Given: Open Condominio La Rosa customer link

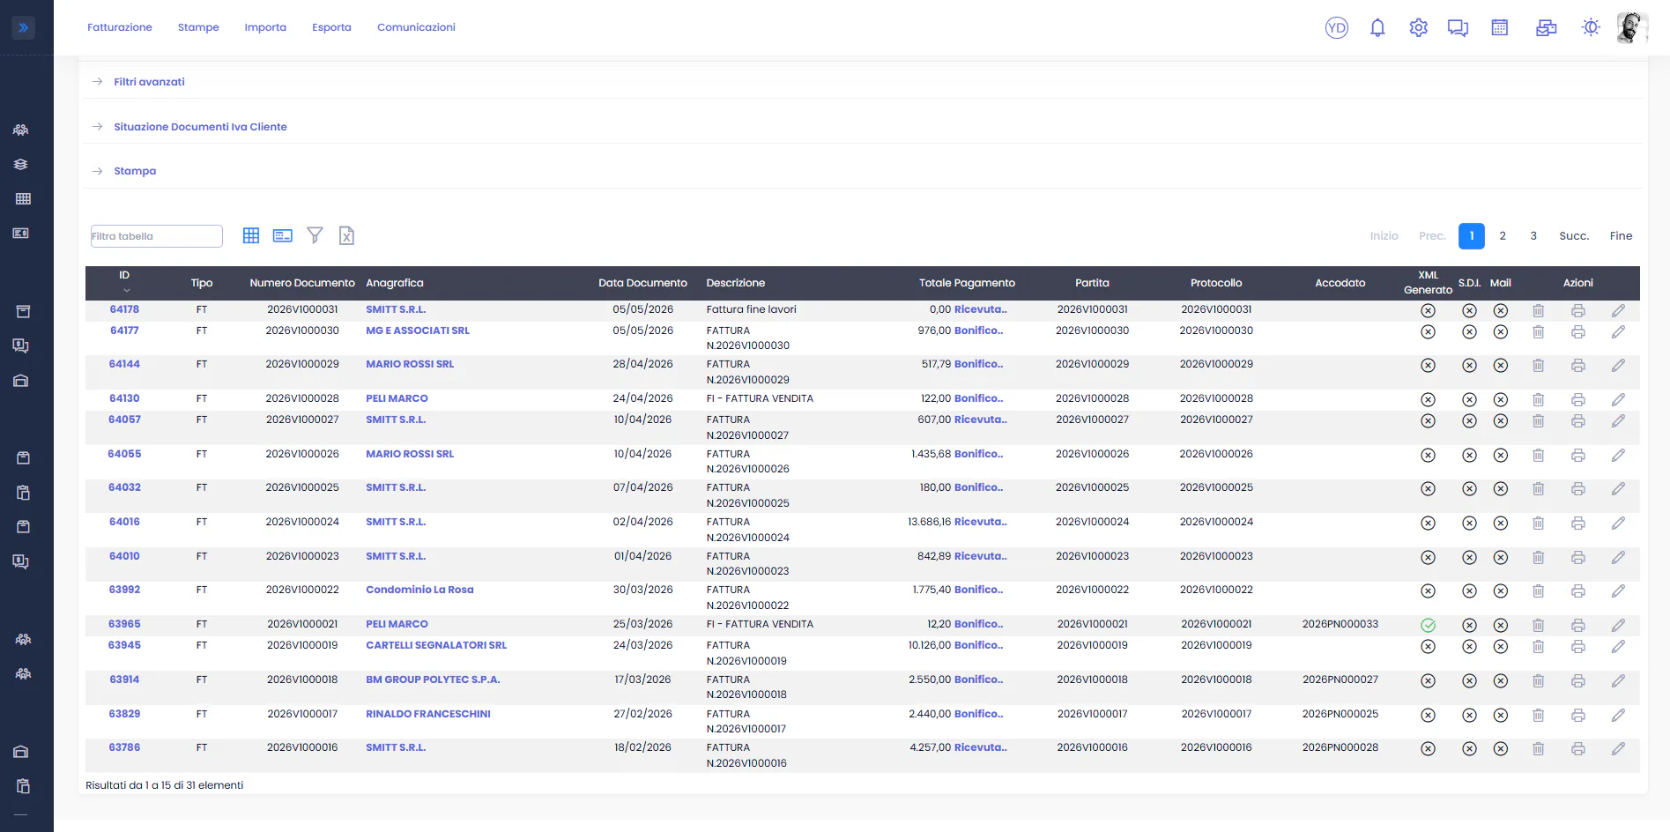Looking at the screenshot, I should tap(419, 590).
